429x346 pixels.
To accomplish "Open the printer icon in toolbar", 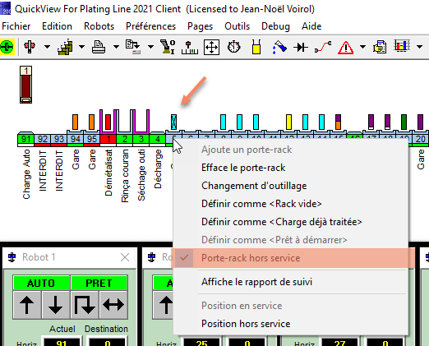I will click(x=99, y=47).
